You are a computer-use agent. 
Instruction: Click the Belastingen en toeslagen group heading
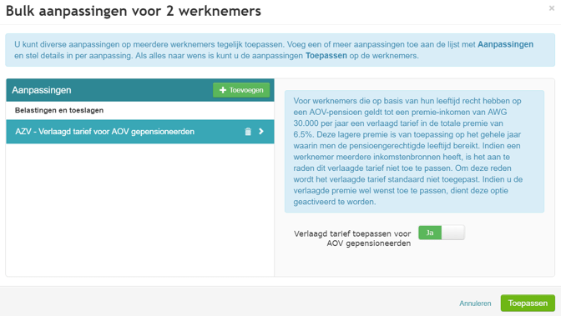(x=59, y=110)
